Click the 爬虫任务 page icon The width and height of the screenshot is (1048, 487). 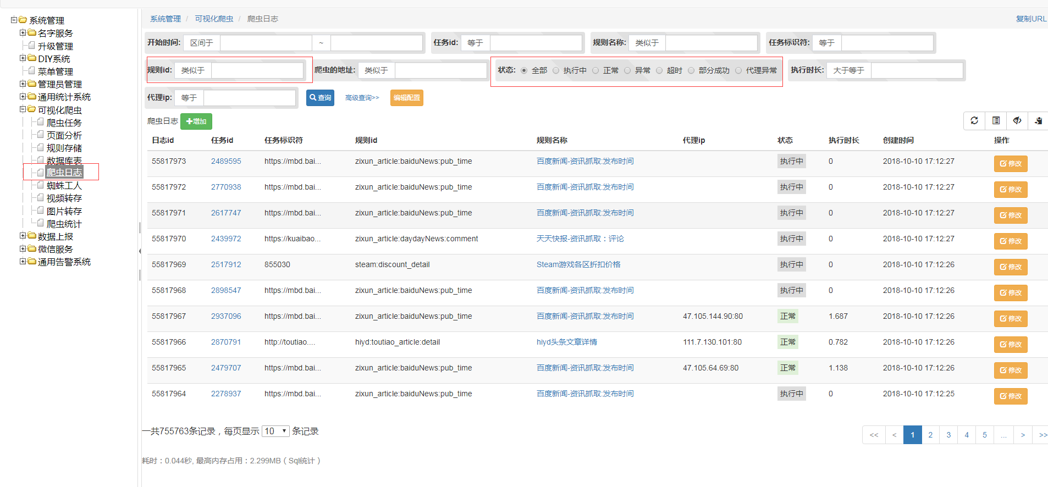click(41, 122)
